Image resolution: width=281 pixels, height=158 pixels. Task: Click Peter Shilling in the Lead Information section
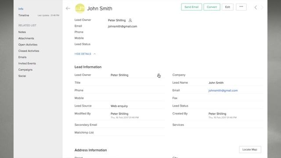coord(119,75)
